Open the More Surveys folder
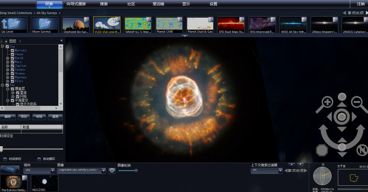Viewport: 368px width, 192px height. 45,25
